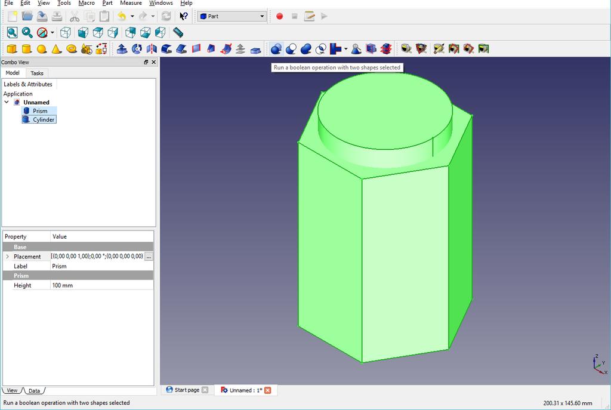Open the Macro menu

[87, 3]
